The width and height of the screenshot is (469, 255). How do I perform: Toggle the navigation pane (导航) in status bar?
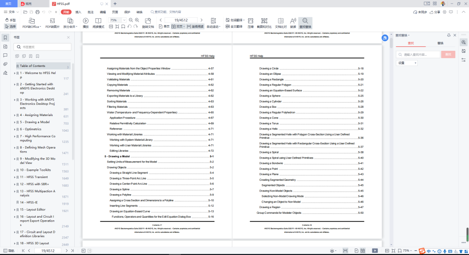coord(9,251)
